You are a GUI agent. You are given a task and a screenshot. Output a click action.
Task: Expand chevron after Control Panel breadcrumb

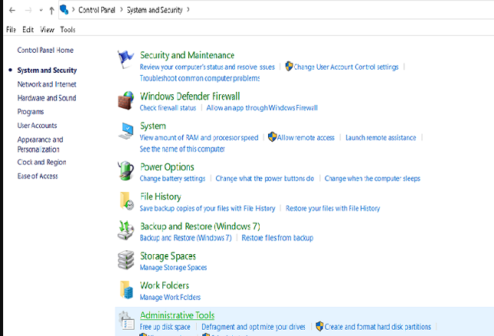(x=121, y=10)
